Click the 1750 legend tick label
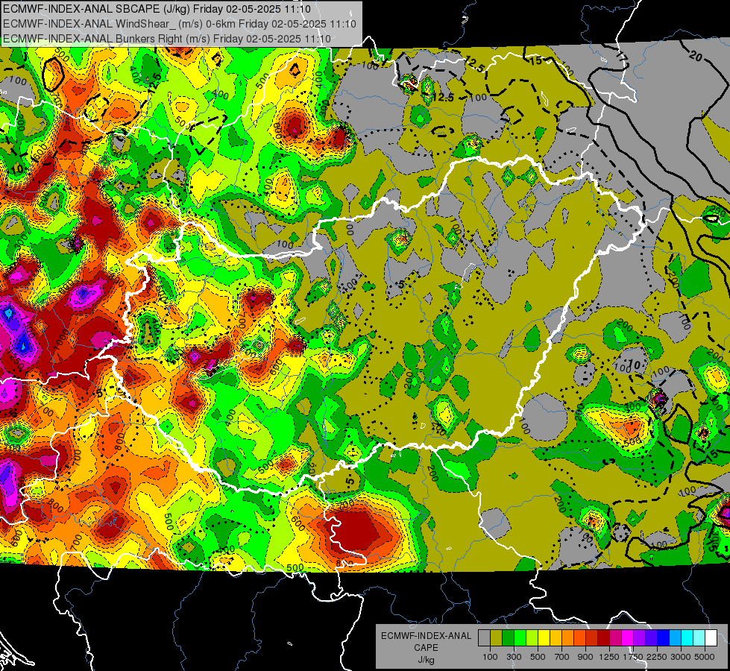This screenshot has width=730, height=671. pyautogui.click(x=633, y=657)
